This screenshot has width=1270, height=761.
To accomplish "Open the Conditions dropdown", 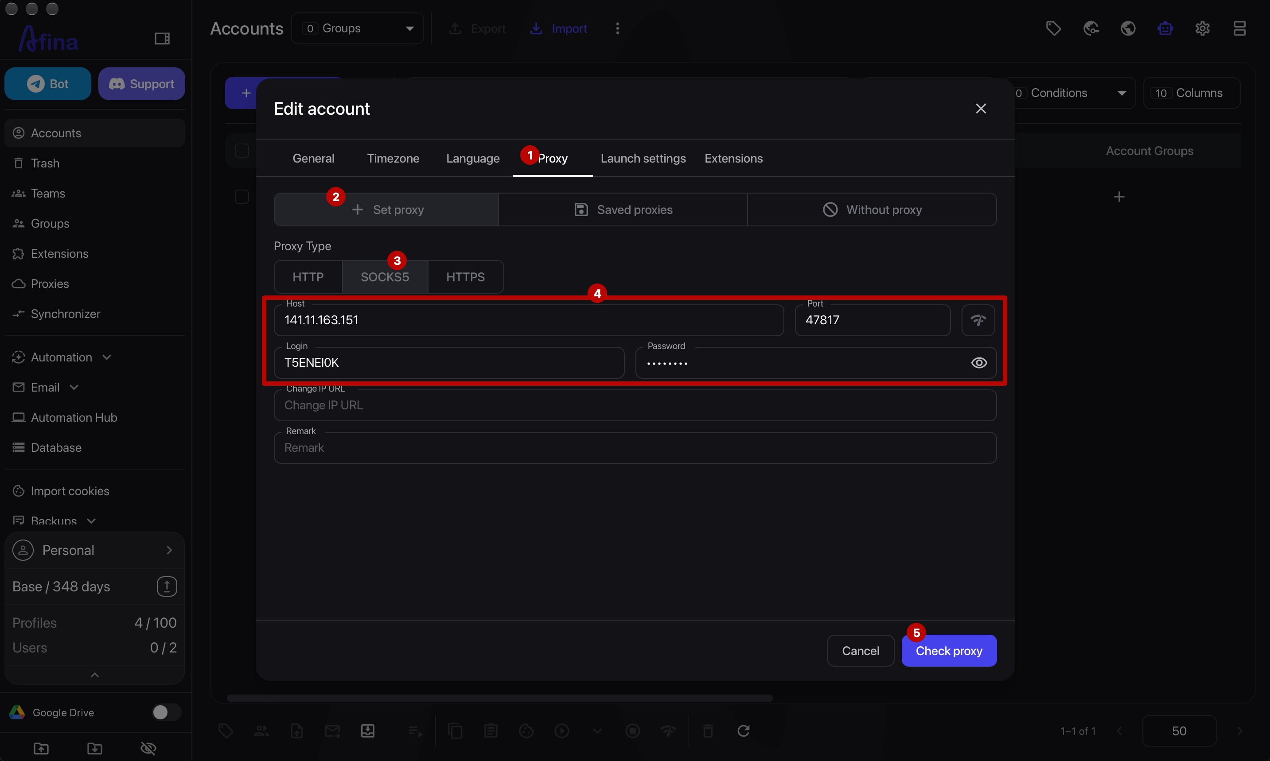I will click(x=1069, y=93).
